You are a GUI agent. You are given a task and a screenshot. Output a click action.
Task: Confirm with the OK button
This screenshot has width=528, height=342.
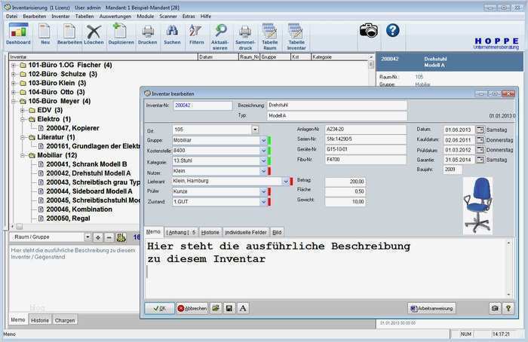click(159, 308)
